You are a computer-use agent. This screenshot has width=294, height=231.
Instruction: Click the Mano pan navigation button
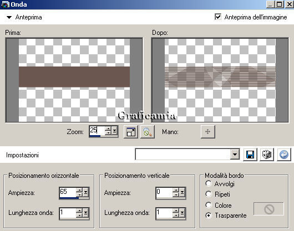pyautogui.click(x=208, y=132)
